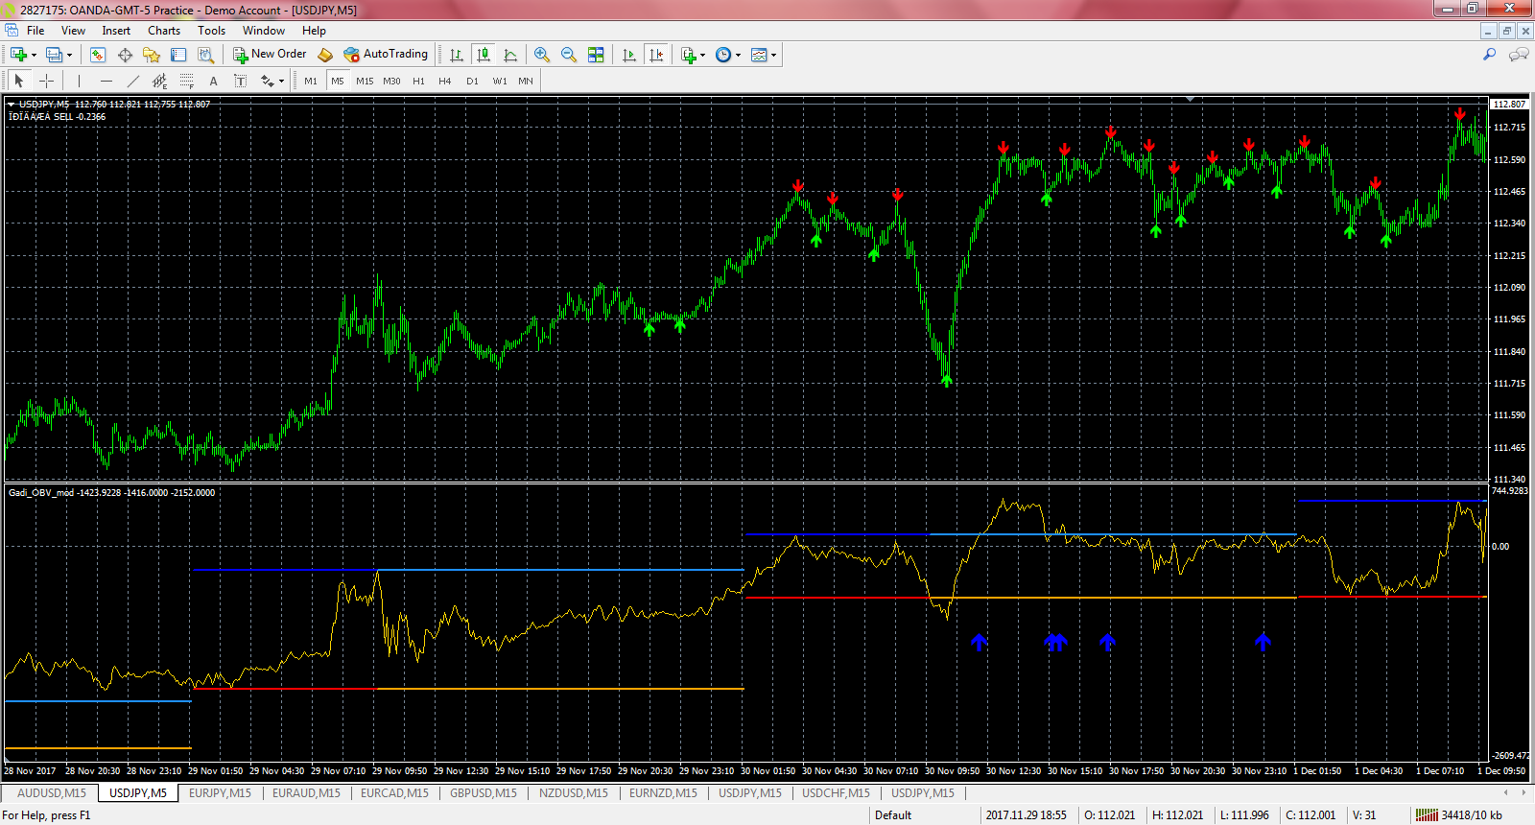Expand the Profiles dropdown arrow
This screenshot has height=825, width=1535.
tap(69, 55)
